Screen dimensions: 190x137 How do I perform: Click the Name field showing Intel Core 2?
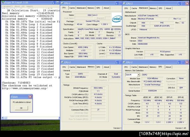pos(92,15)
